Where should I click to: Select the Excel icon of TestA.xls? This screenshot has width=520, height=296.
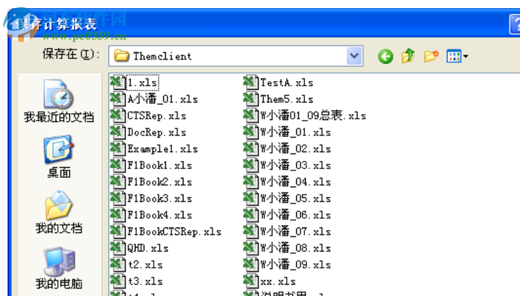coord(251,82)
